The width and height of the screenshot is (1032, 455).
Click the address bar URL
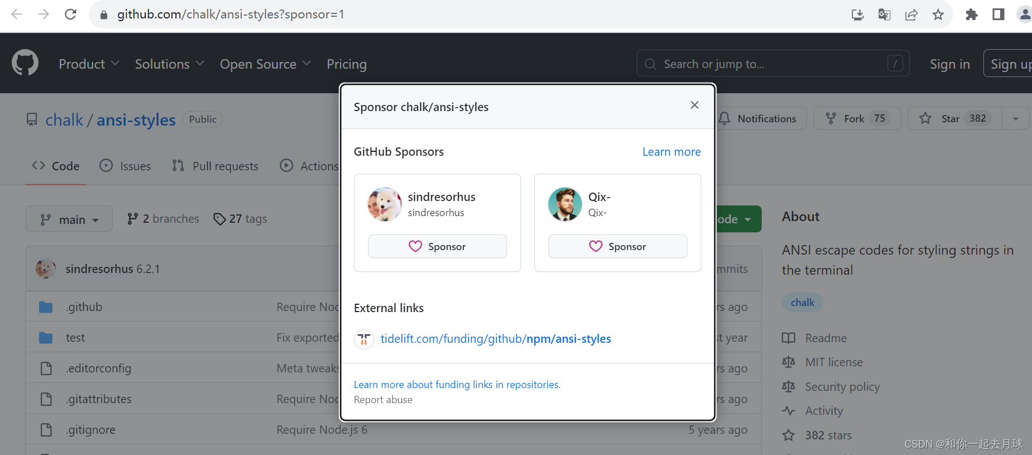coord(231,15)
